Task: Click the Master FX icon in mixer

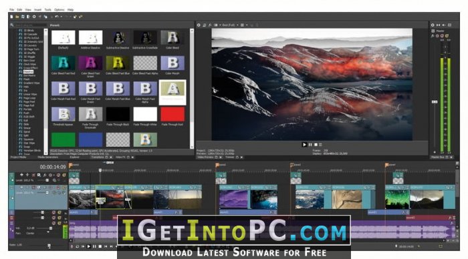Action: coord(433,36)
